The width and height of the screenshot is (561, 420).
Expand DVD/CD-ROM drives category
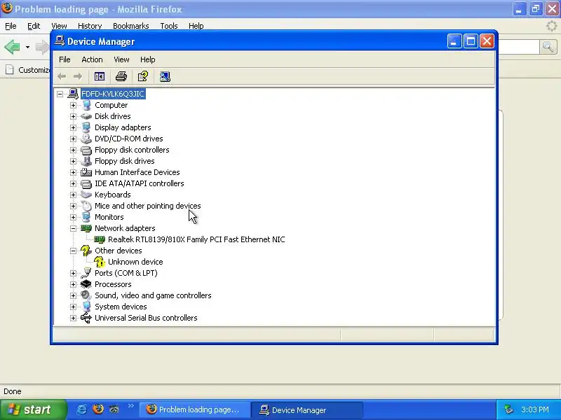tap(74, 139)
